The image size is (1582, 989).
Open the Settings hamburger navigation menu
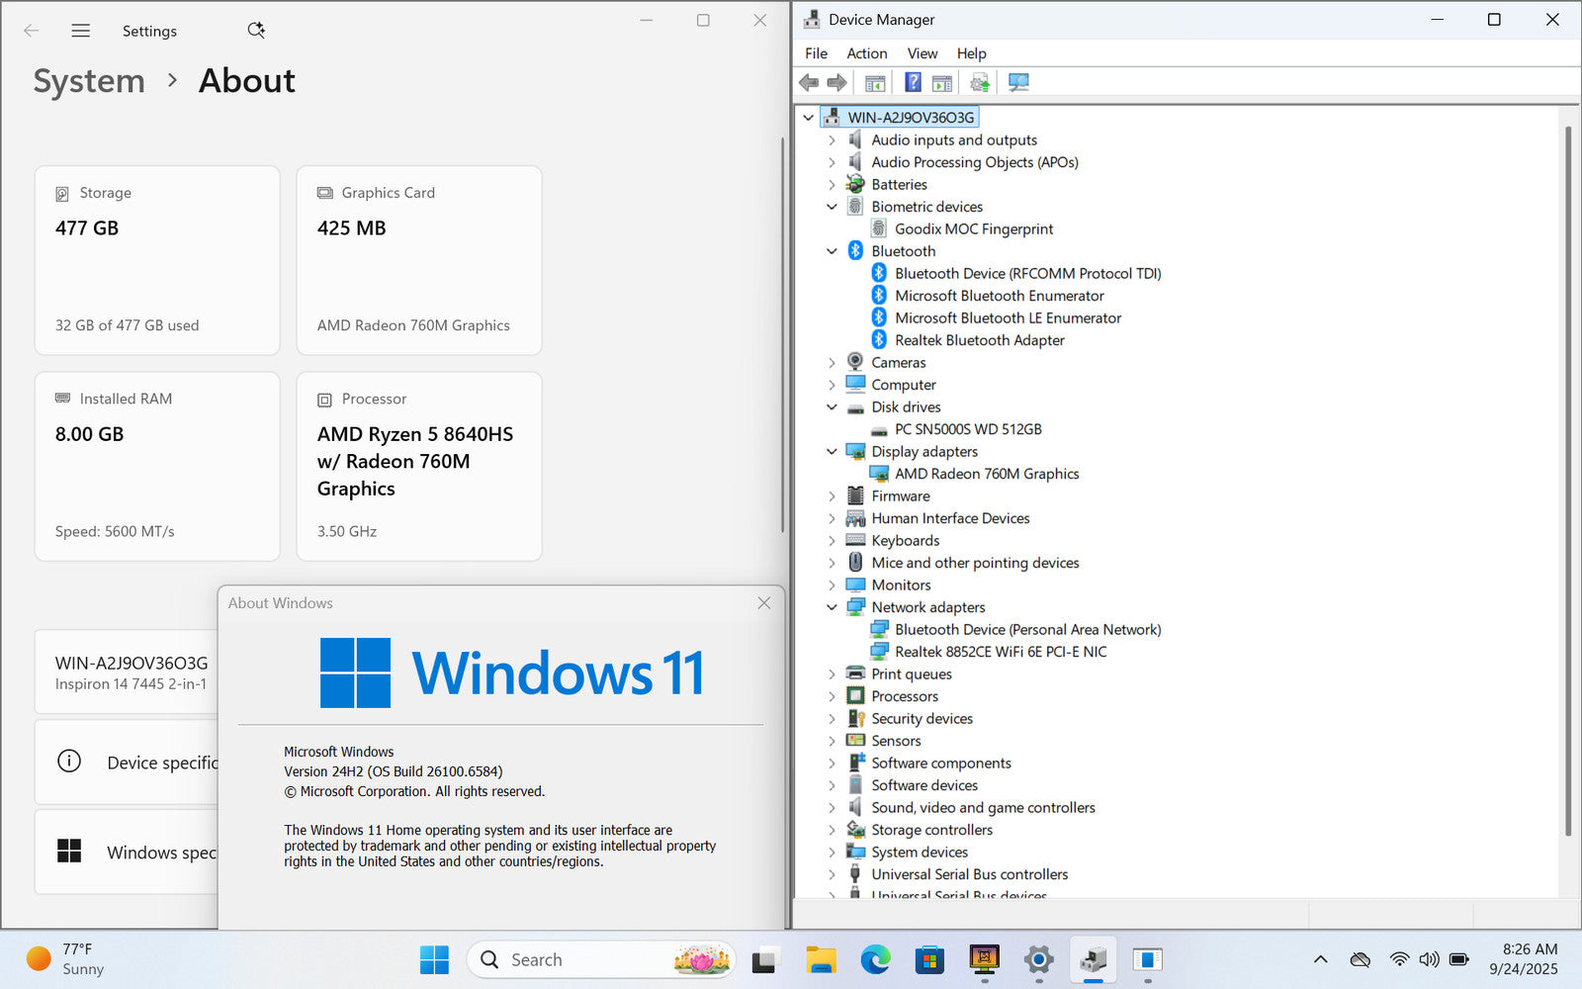click(x=81, y=31)
